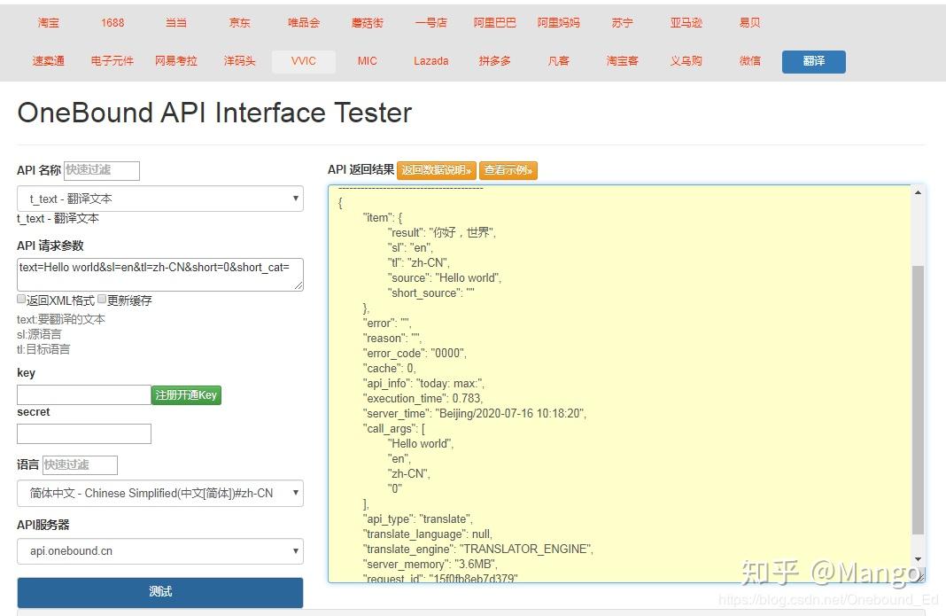Open the 返回数据说明 documentation
The height and width of the screenshot is (616, 946).
(x=437, y=169)
